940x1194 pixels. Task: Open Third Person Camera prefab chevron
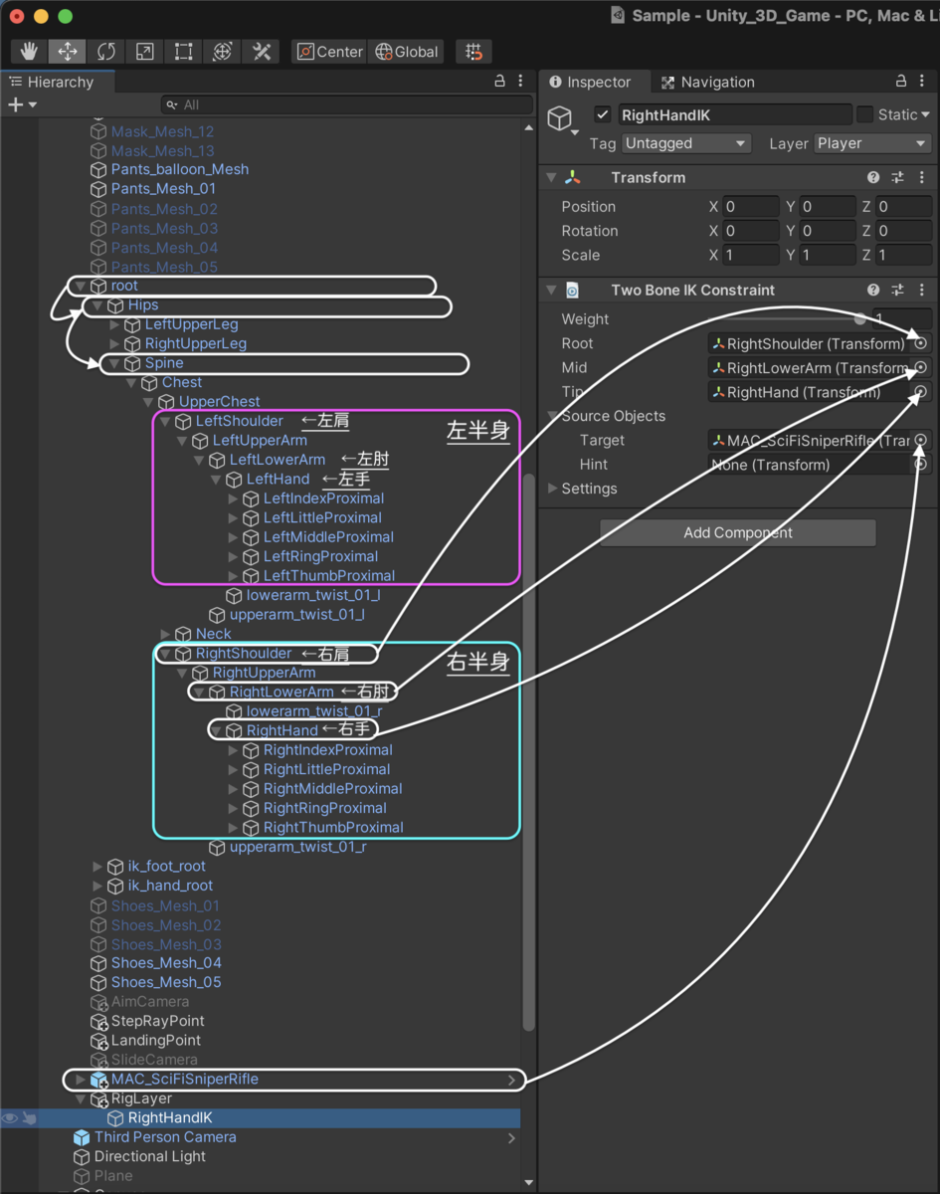(x=512, y=1137)
